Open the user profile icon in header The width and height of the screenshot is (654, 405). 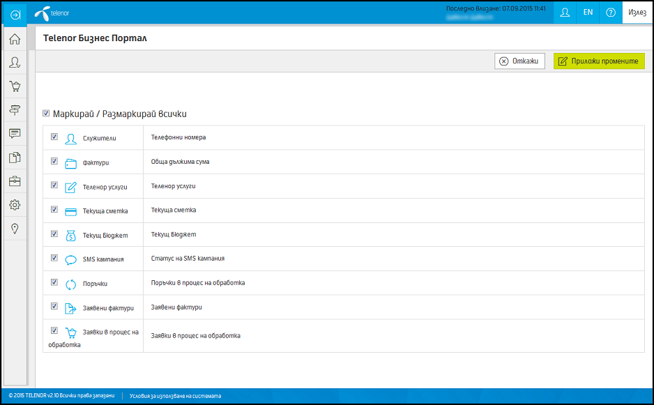[565, 13]
